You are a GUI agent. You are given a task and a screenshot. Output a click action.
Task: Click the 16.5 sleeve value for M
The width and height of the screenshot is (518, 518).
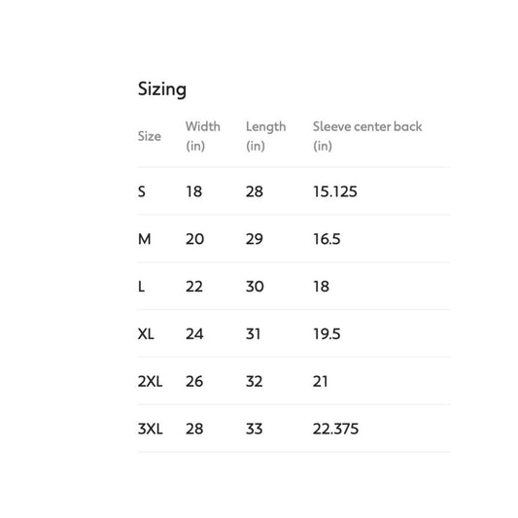[x=327, y=239]
